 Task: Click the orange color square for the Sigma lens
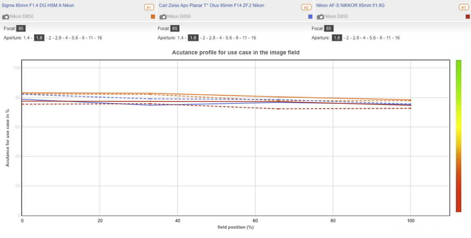pos(153,16)
